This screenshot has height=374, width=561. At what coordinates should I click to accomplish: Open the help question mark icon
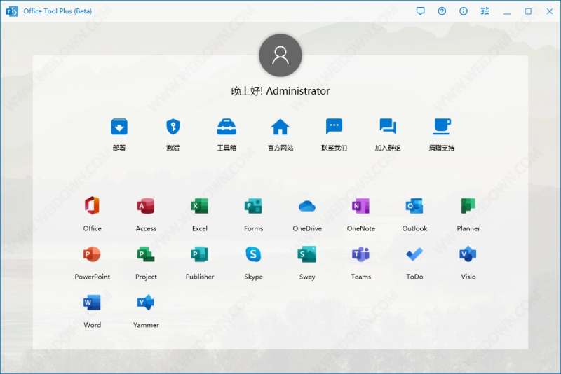click(442, 11)
